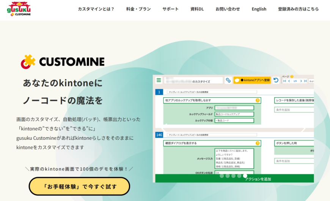
Task: Click the のカスタマイズ title field
Action: click(193, 80)
